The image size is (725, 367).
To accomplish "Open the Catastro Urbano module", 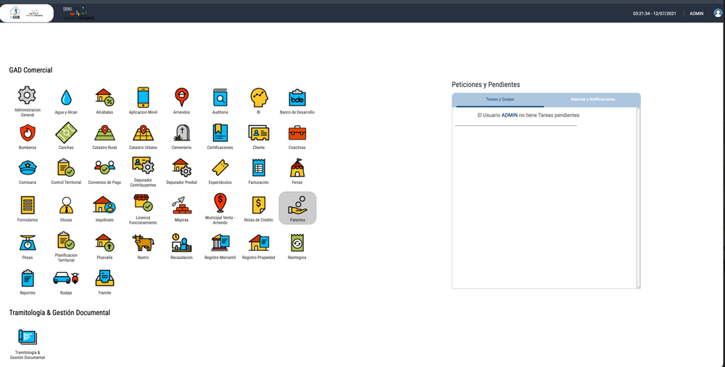I will pos(143,133).
